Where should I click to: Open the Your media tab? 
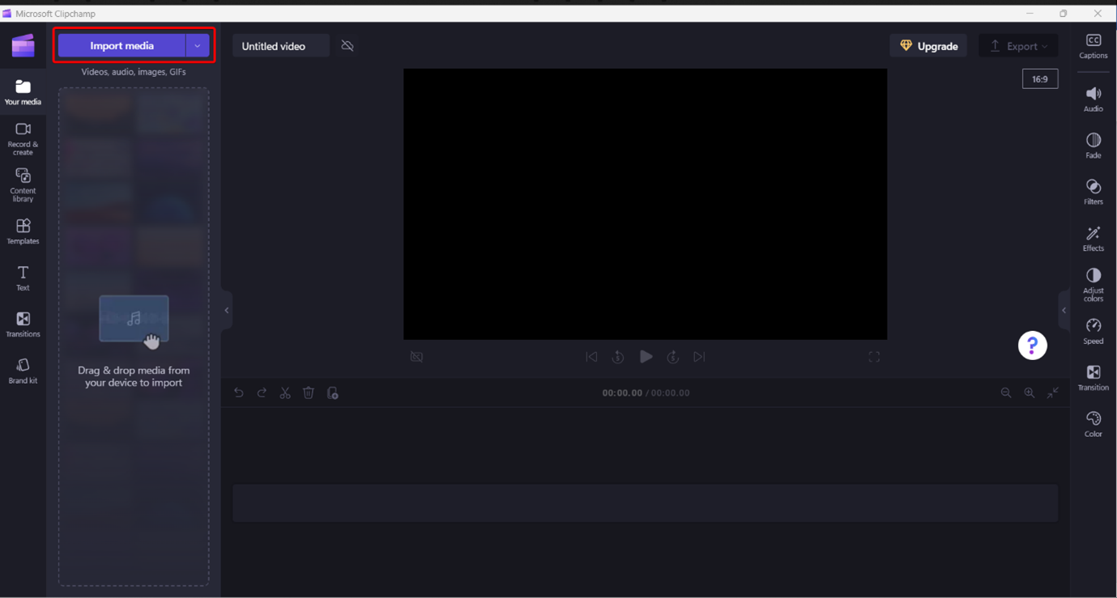pyautogui.click(x=23, y=92)
